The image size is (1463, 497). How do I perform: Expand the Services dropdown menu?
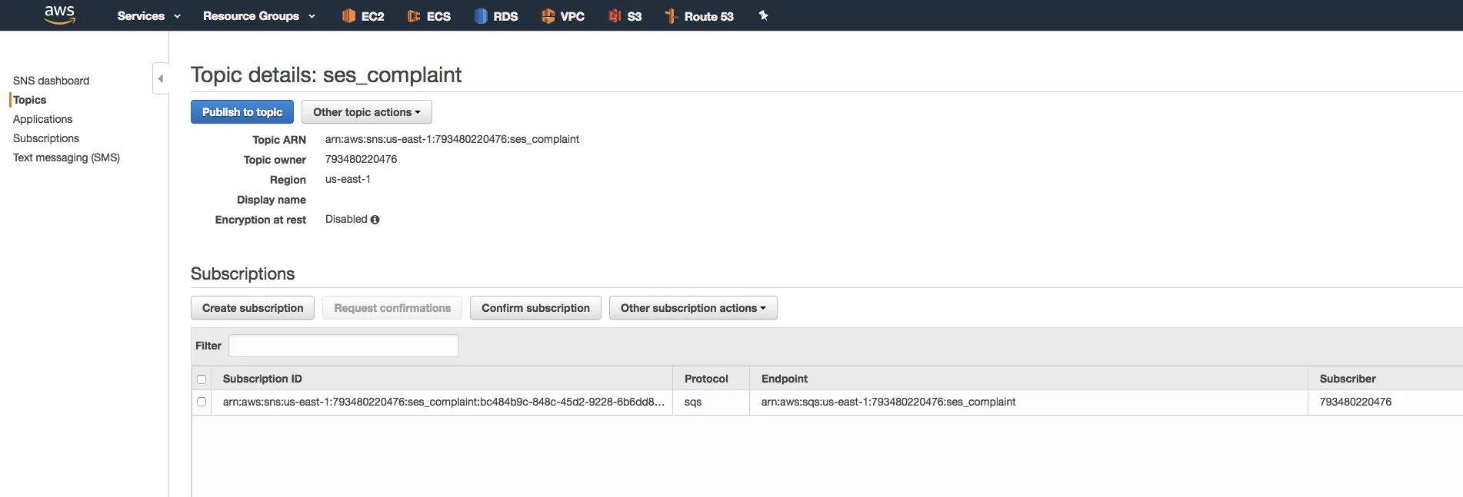pos(148,16)
